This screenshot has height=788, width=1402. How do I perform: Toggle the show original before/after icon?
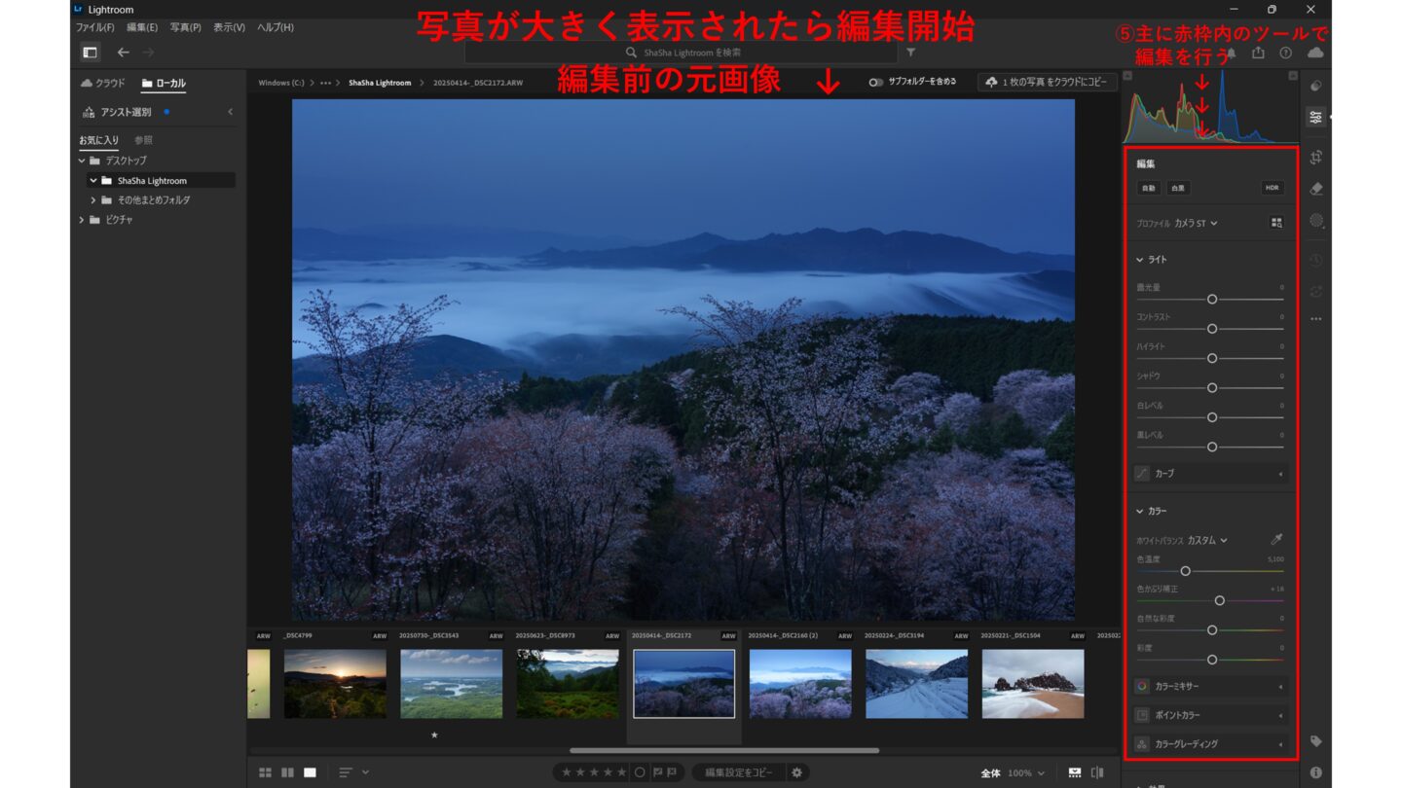click(1098, 772)
